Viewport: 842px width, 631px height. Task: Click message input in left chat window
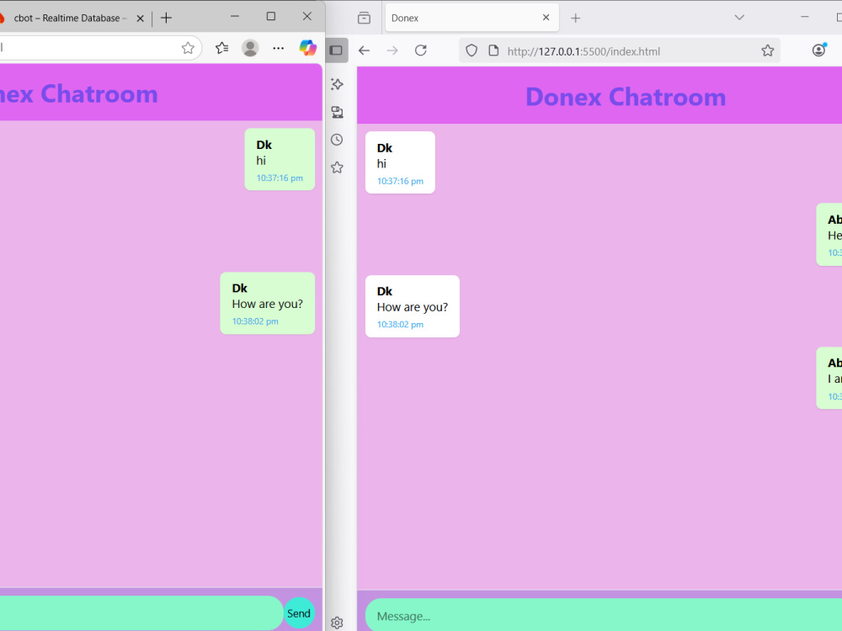tap(141, 613)
